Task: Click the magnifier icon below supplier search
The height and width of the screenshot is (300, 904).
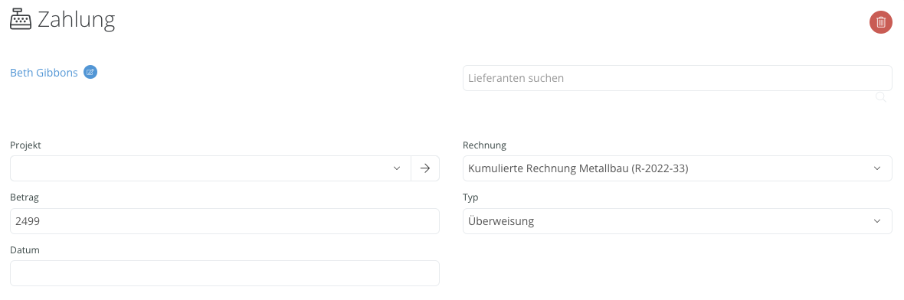Action: click(880, 96)
